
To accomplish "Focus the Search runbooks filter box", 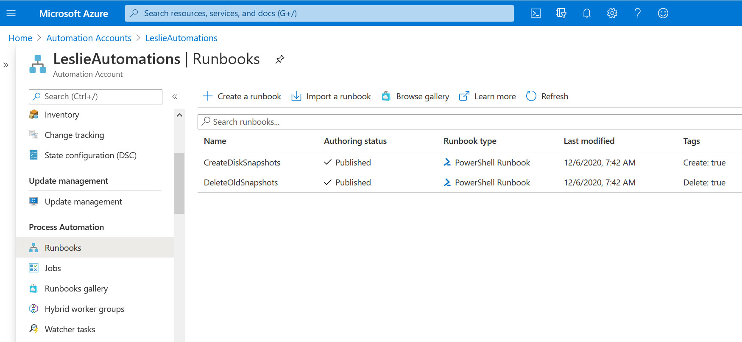I will (470, 122).
